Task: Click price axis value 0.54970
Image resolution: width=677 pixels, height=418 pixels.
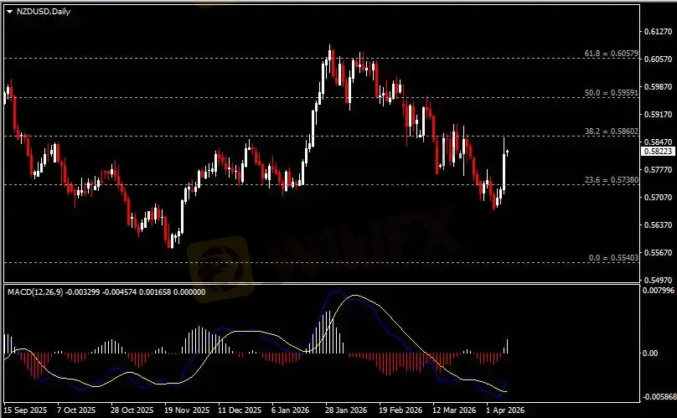Action: pos(658,281)
